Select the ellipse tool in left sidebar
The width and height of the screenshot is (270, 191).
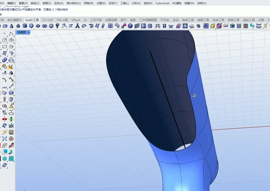[11, 40]
